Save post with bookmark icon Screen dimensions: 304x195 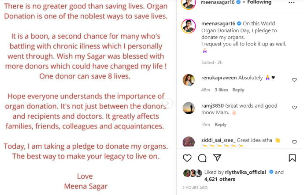[x=292, y=158]
